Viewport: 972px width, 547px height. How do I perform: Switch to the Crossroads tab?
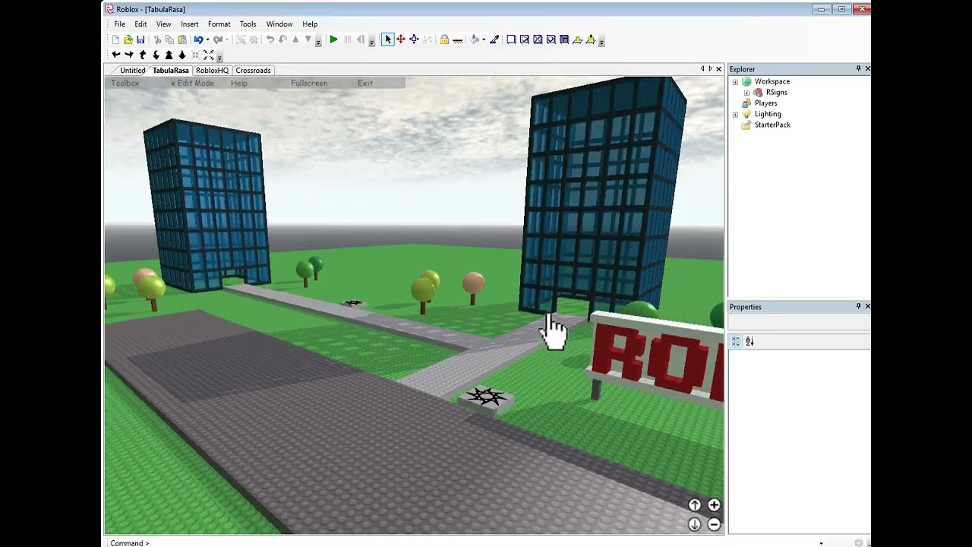click(x=253, y=71)
